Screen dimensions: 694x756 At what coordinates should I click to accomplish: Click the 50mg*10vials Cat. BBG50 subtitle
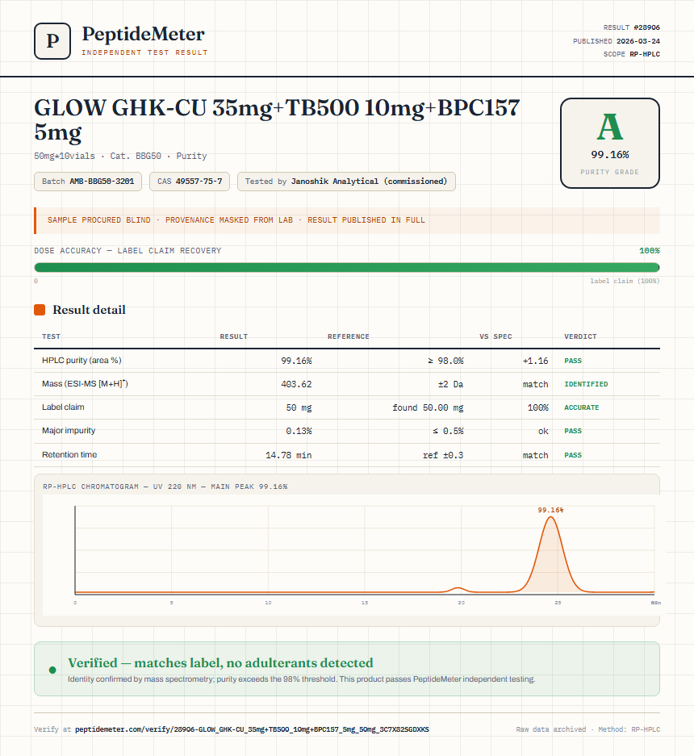120,156
